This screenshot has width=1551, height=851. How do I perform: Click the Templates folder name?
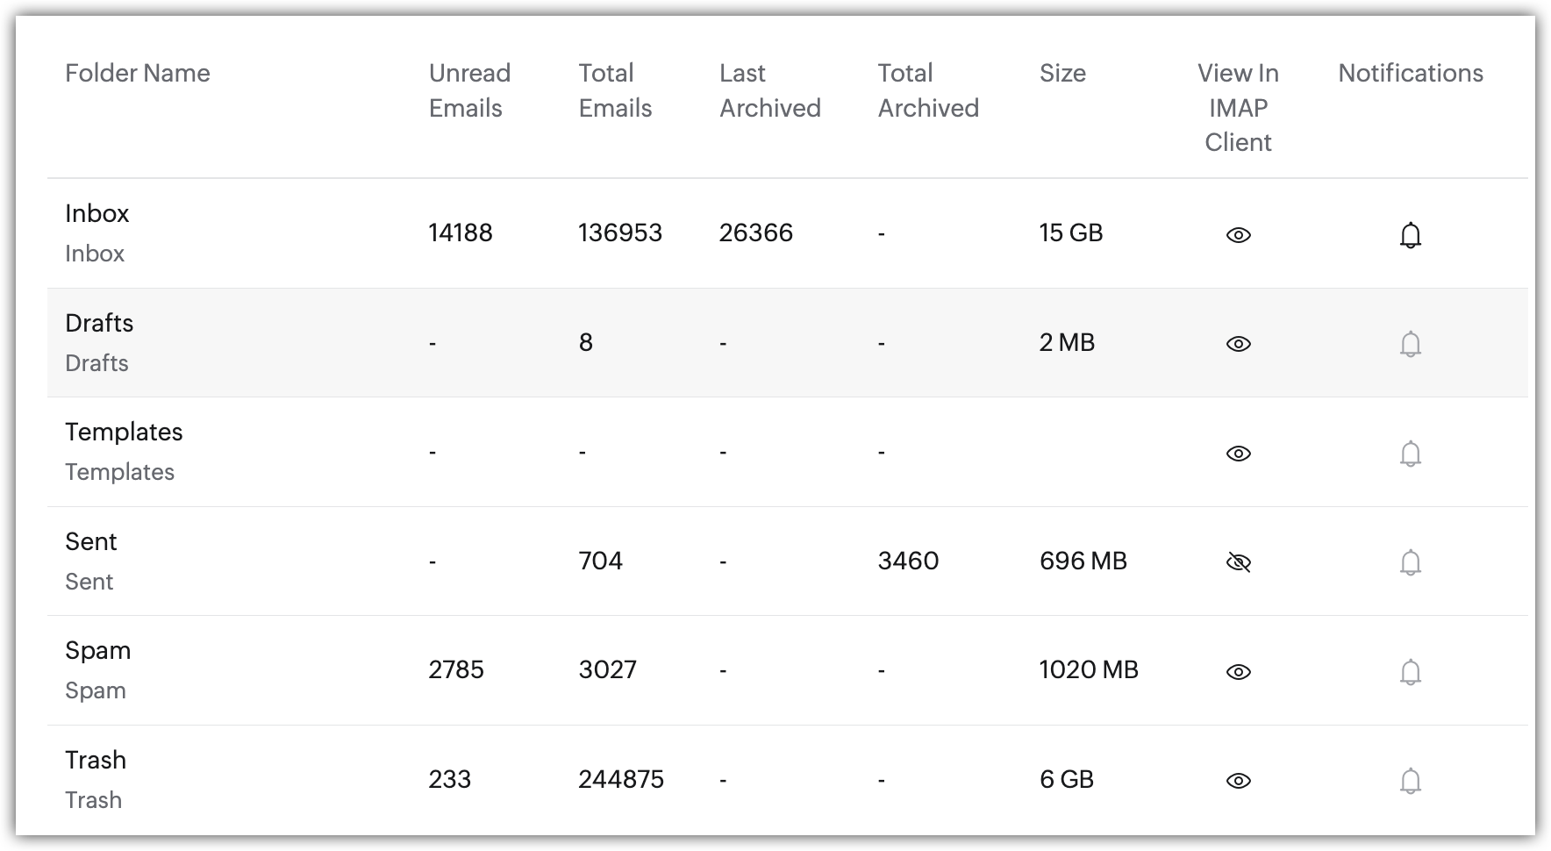coord(124,432)
